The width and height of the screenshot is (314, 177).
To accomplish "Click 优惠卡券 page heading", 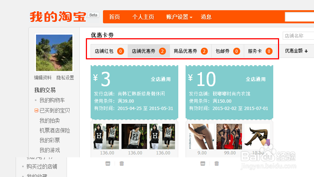I will [x=102, y=35].
